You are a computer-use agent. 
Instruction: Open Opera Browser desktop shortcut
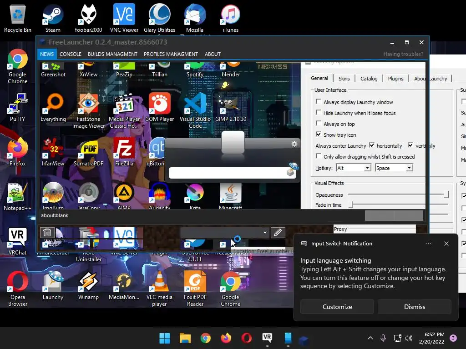pyautogui.click(x=18, y=289)
